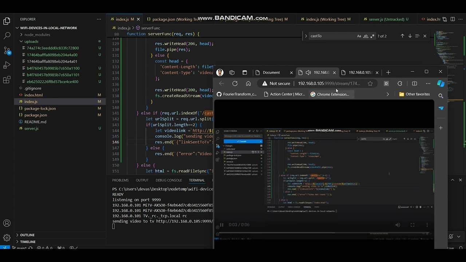This screenshot has height=262, width=466.
Task: Toggle Use Regular Expression in find widget
Action: [372, 36]
